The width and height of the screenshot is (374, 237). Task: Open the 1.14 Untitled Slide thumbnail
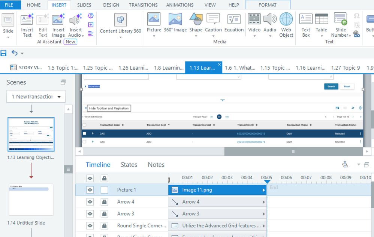pos(31,200)
